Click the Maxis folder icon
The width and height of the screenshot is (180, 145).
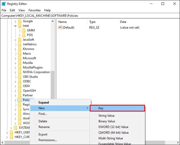20,54
